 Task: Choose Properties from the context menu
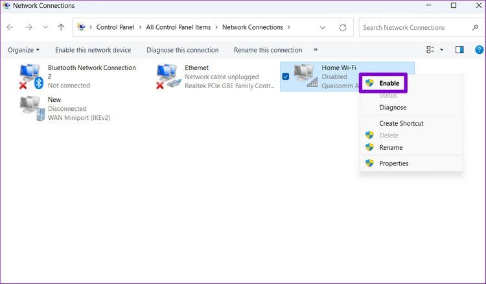pos(393,163)
